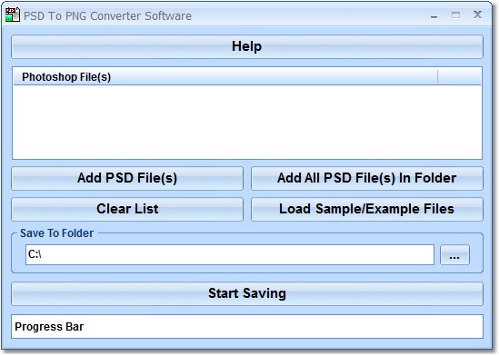Focus the Save To Folder path field
Screen dimensions: 499x356
pyautogui.click(x=230, y=254)
